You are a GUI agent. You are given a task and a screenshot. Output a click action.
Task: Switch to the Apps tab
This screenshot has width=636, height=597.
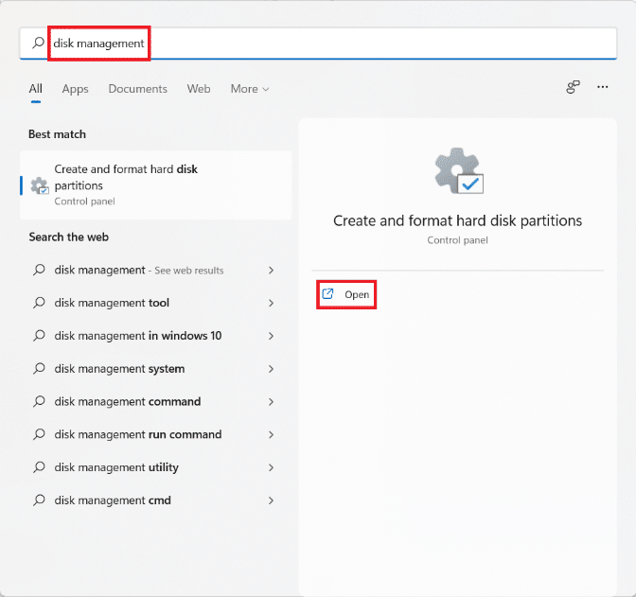[x=75, y=89]
